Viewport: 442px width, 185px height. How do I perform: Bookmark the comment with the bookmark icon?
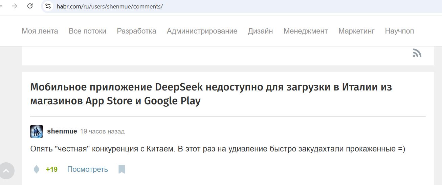click(x=122, y=169)
